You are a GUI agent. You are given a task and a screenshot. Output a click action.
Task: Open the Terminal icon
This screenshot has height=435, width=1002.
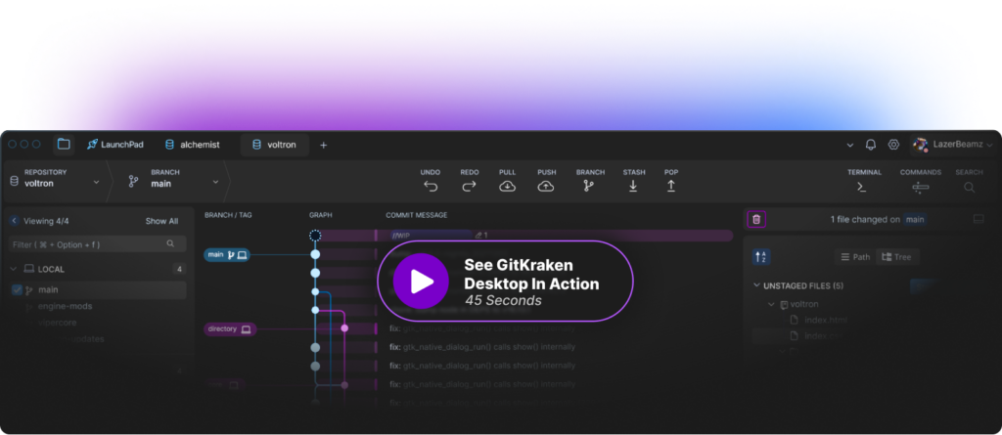862,187
